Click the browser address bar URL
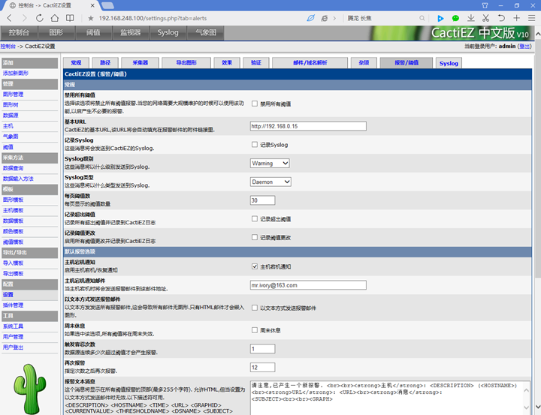 (153, 18)
